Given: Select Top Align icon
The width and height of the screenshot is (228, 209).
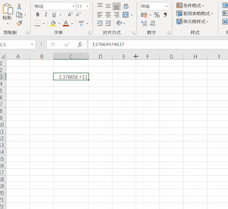Looking at the screenshot, I should 100,6.
